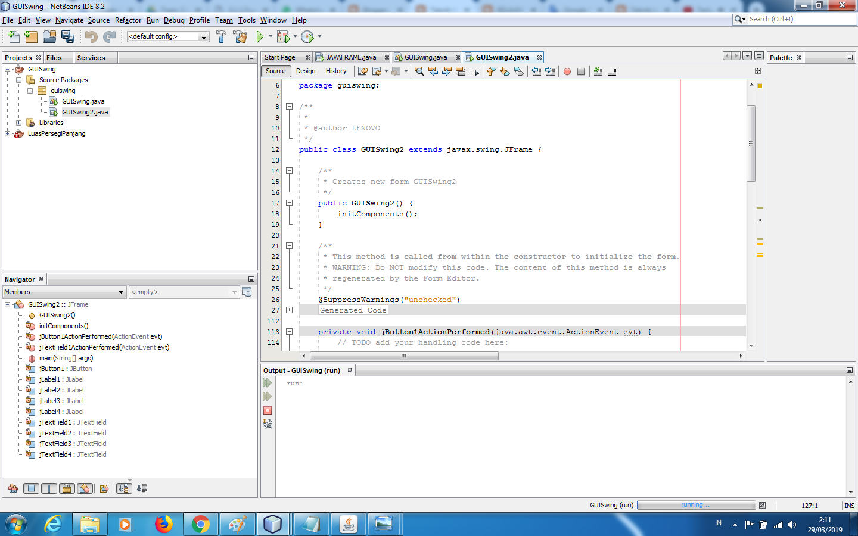Open the Refactor menu
Screen dimensions: 858x536
128,20
